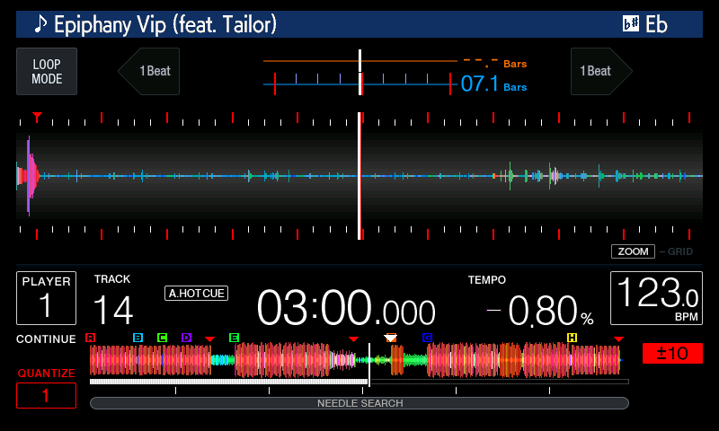Select the green hot cue E marker
The width and height of the screenshot is (719, 431).
click(x=234, y=338)
